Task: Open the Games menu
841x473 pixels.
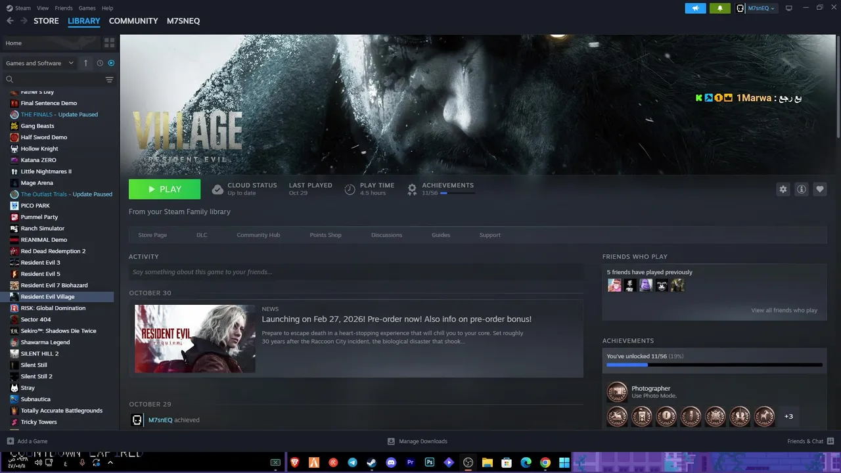Action: (87, 8)
